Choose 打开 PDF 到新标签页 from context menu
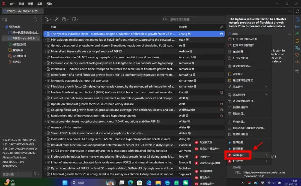 pos(248,39)
